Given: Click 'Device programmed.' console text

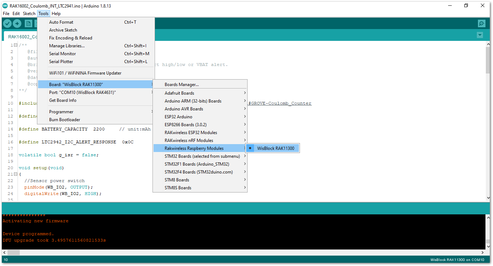Looking at the screenshot, I should [28, 234].
